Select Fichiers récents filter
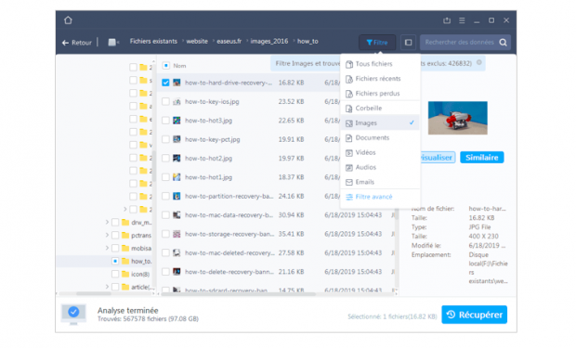This screenshot has height=348, width=576. (380, 79)
